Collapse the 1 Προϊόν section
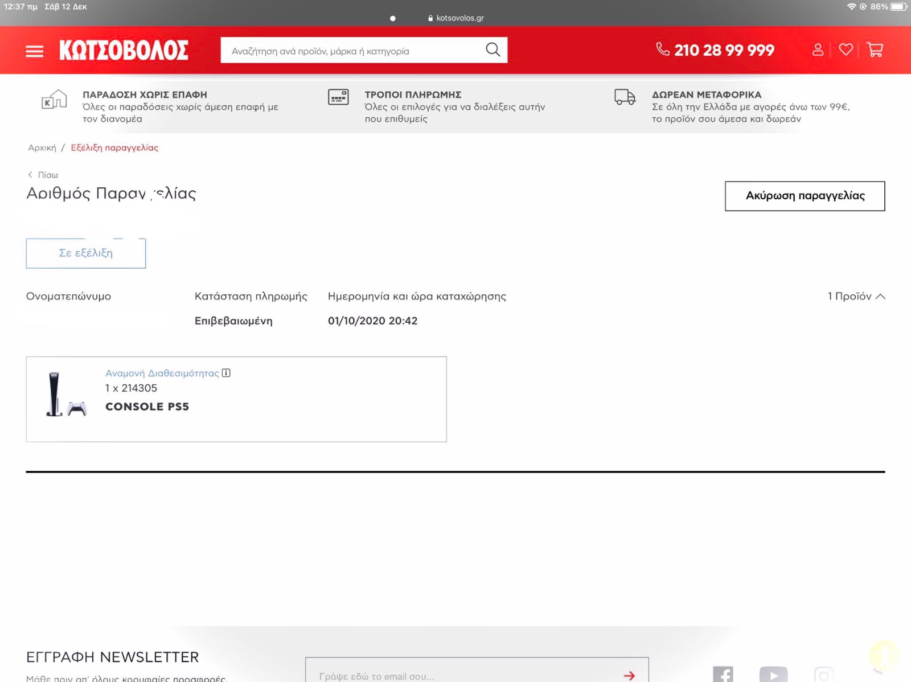This screenshot has height=682, width=911. pyautogui.click(x=856, y=296)
